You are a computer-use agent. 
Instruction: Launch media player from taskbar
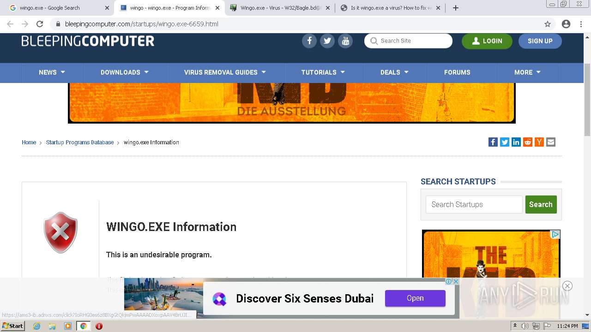[x=68, y=326]
